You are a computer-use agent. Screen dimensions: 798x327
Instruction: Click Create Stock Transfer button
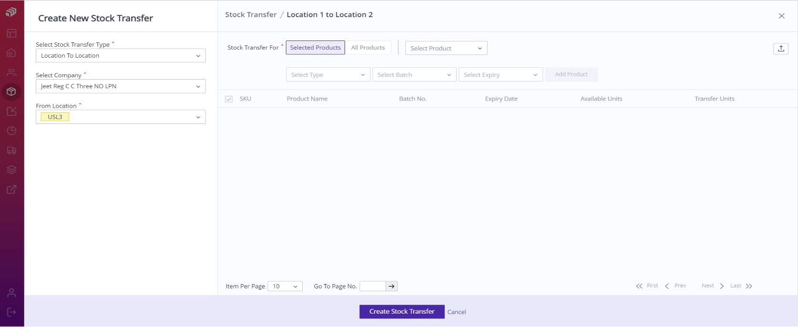(x=402, y=312)
